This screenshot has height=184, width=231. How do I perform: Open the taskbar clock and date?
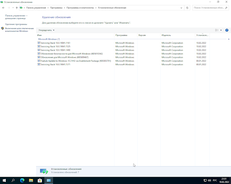pyautogui.click(x=224, y=181)
